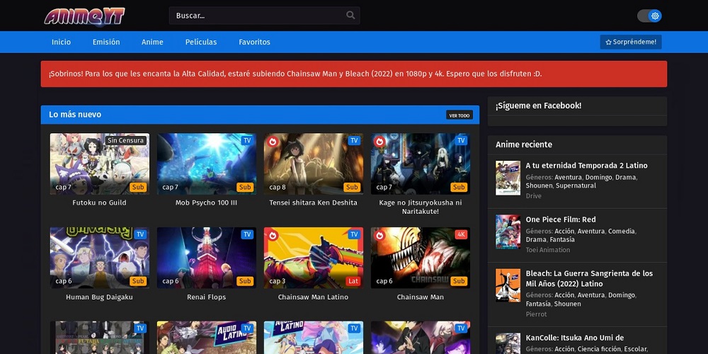This screenshot has height=354, width=708.
Task: Go to the Anime menu item
Action: tap(153, 42)
